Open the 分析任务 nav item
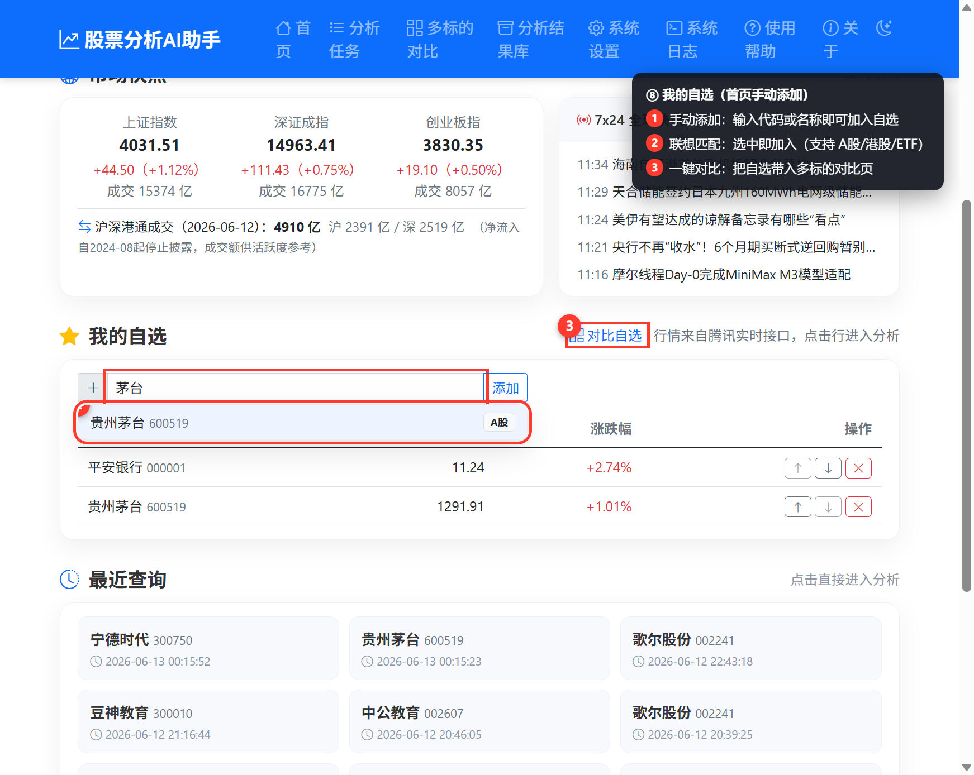The width and height of the screenshot is (974, 775). (x=354, y=40)
